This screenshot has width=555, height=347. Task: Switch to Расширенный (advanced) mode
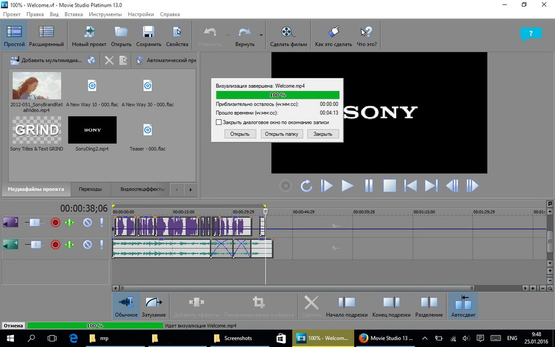tap(47, 35)
